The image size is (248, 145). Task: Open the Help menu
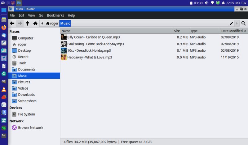(71, 15)
